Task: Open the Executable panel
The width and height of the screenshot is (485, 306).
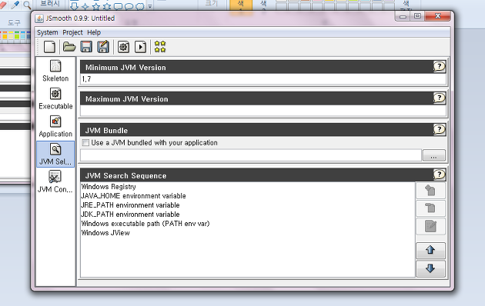Action: pyautogui.click(x=55, y=98)
